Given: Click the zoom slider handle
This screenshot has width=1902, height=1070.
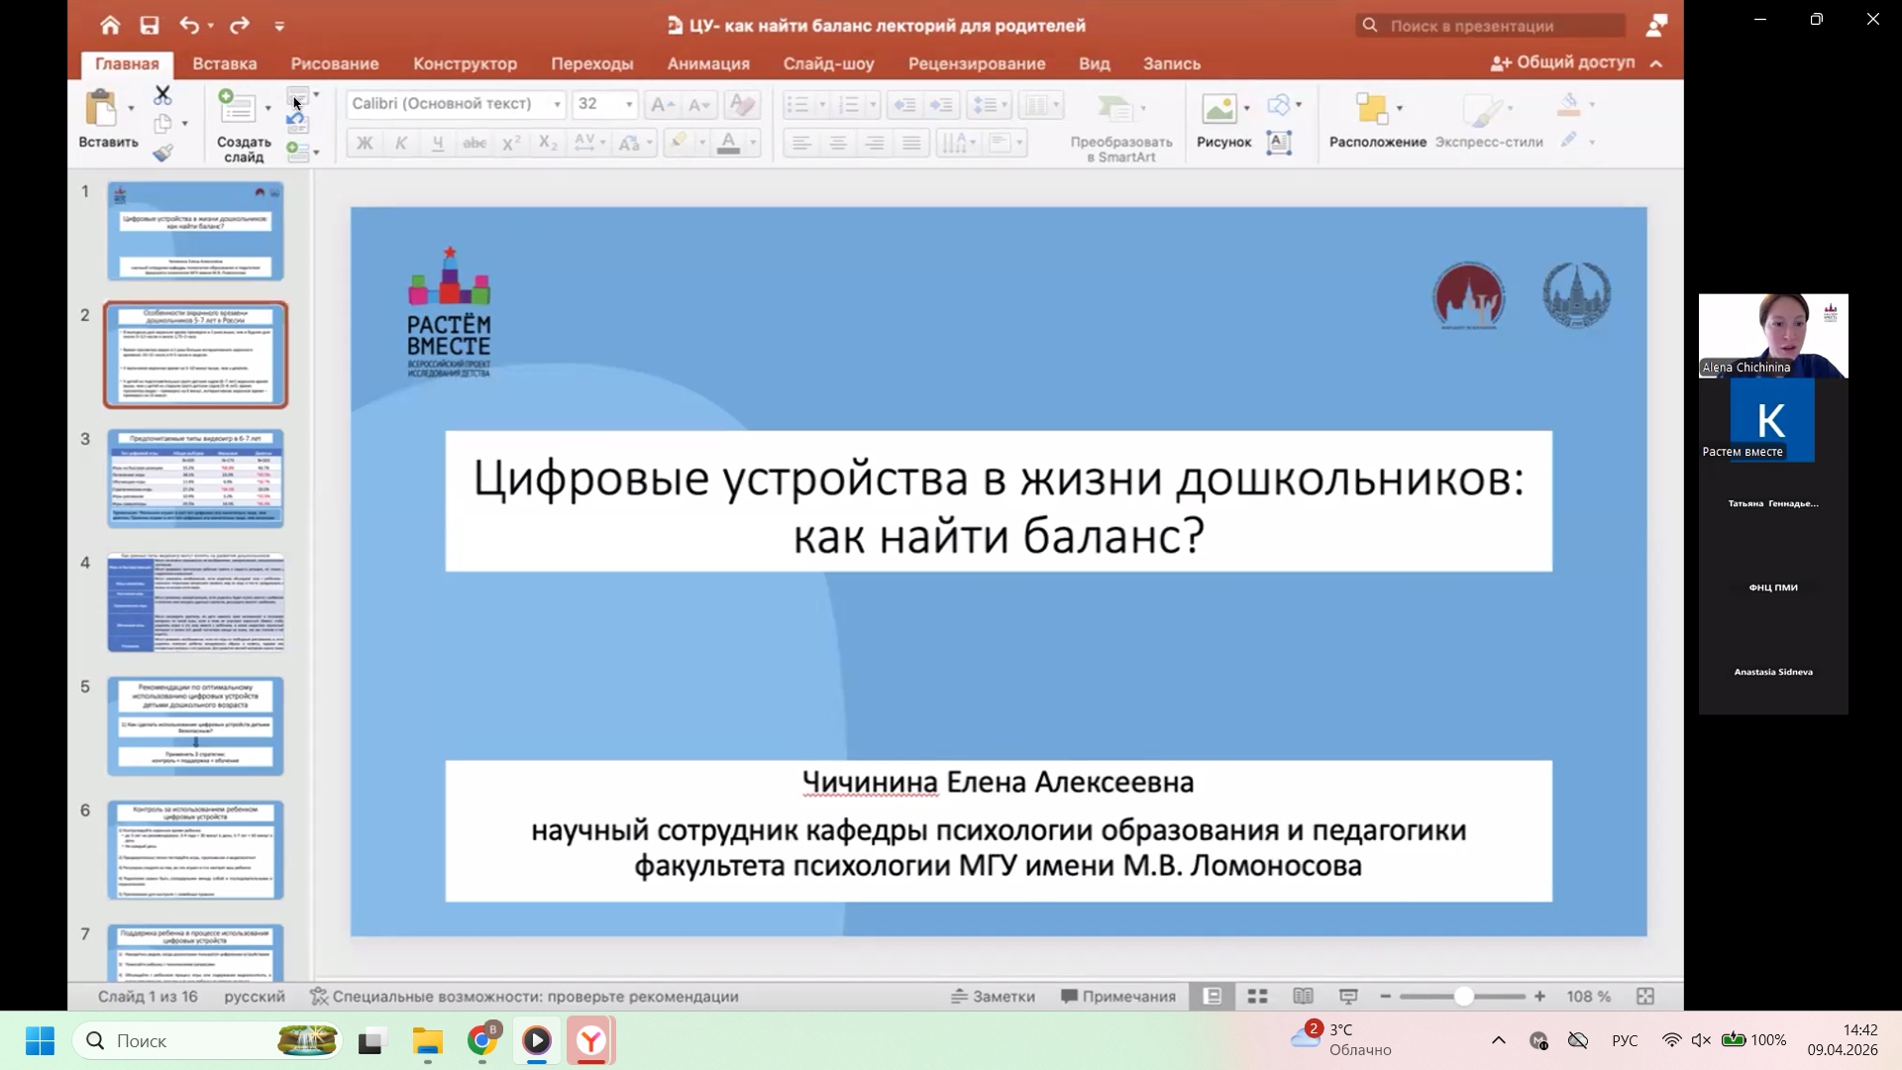Looking at the screenshot, I should pos(1463,997).
